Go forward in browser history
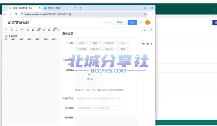The image size is (217, 126). (10, 14)
